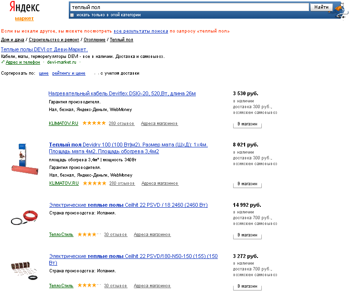Click the green phone icon in ad
The width and height of the screenshot is (354, 302).
(x=3, y=62)
